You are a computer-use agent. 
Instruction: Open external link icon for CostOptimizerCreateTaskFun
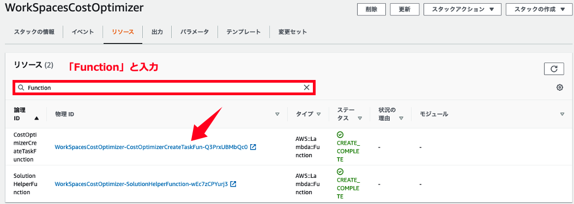click(x=253, y=147)
